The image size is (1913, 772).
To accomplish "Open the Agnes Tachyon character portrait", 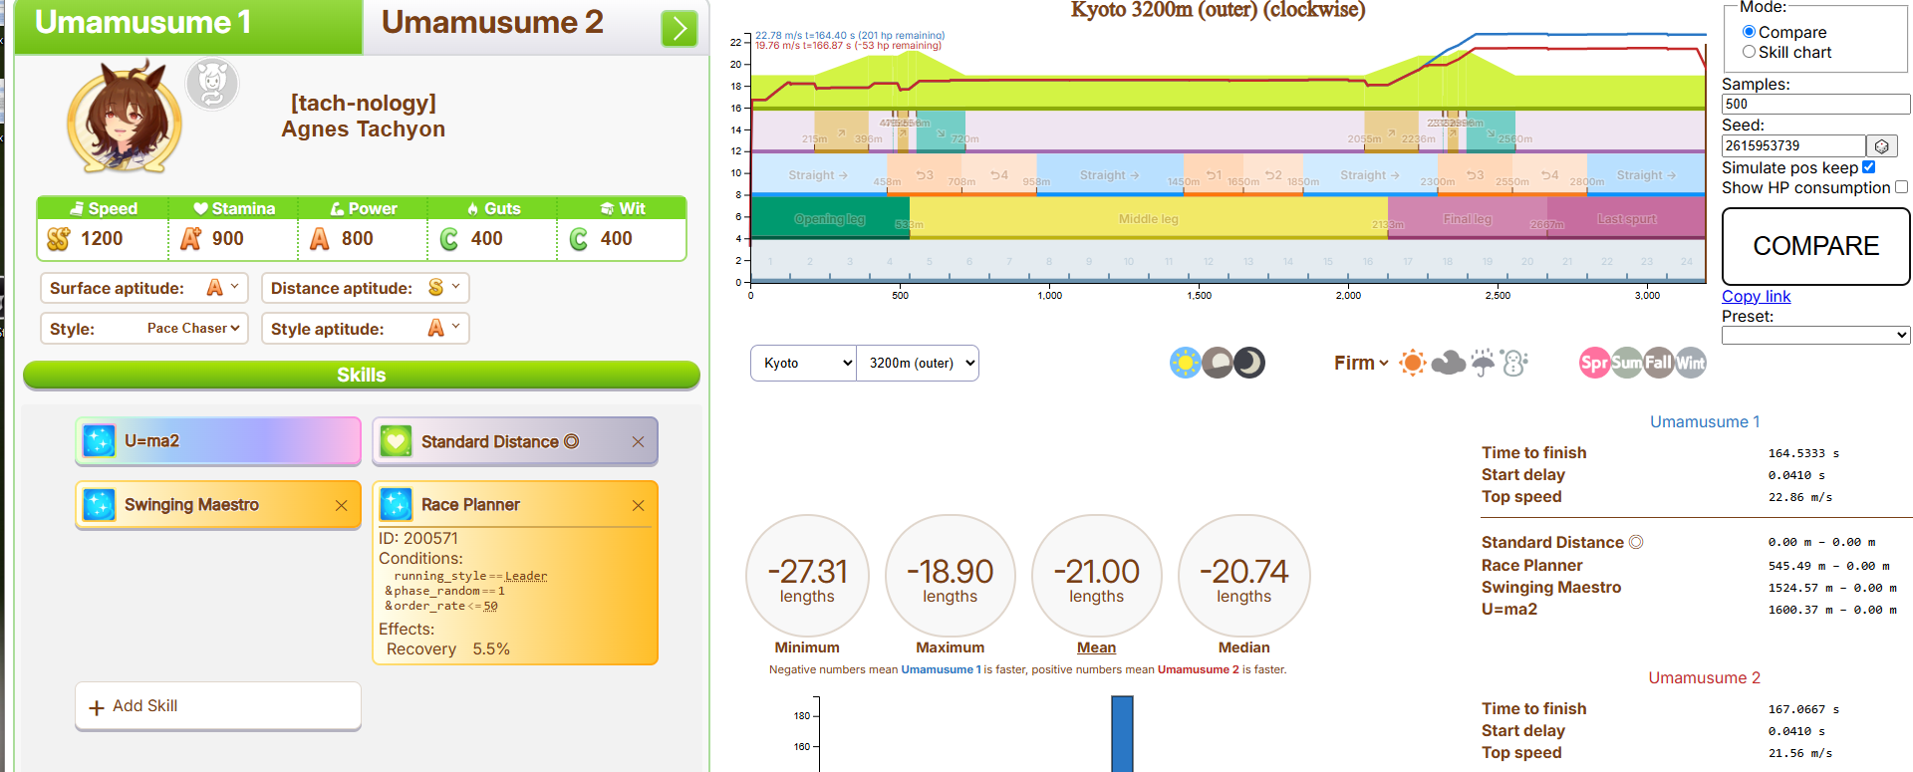I will tap(125, 117).
